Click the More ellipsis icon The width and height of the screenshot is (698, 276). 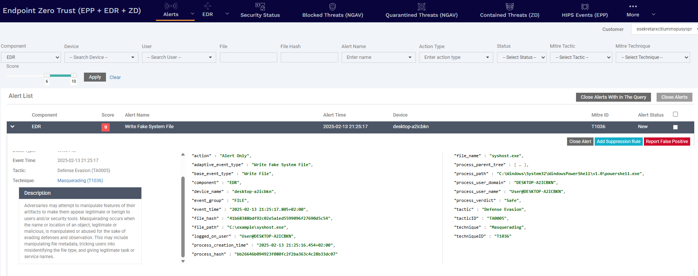(633, 6)
